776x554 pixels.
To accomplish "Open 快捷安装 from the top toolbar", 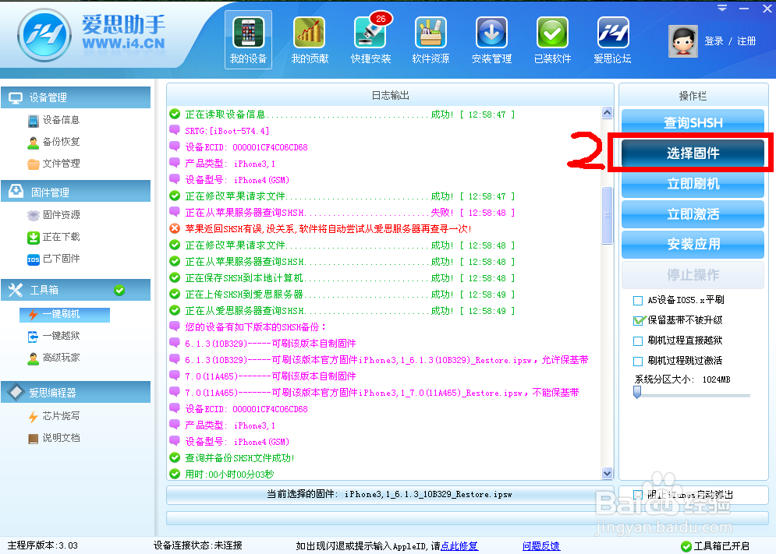I will (x=370, y=39).
